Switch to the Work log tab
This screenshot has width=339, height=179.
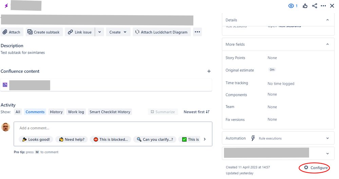(x=76, y=112)
